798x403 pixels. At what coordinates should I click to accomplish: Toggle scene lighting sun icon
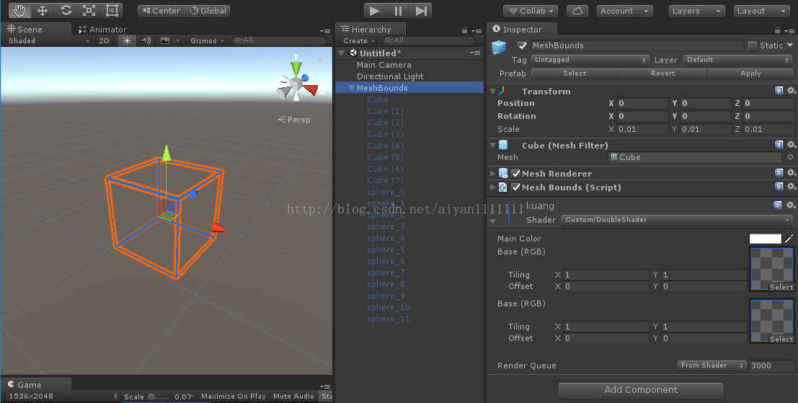pos(127,40)
